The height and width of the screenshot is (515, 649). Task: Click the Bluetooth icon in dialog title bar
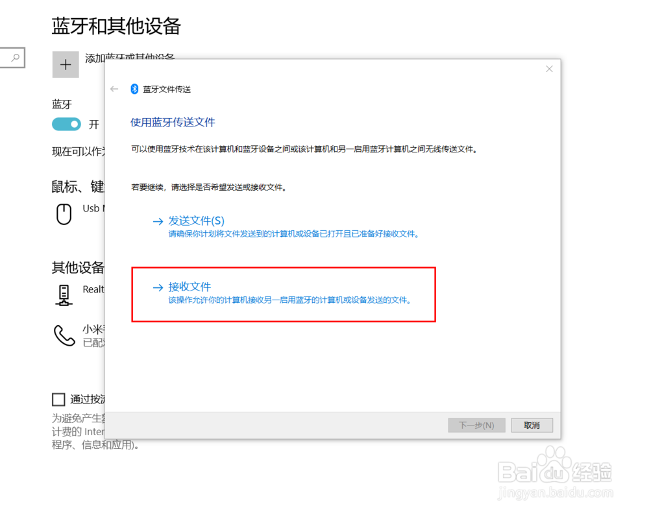[x=135, y=89]
